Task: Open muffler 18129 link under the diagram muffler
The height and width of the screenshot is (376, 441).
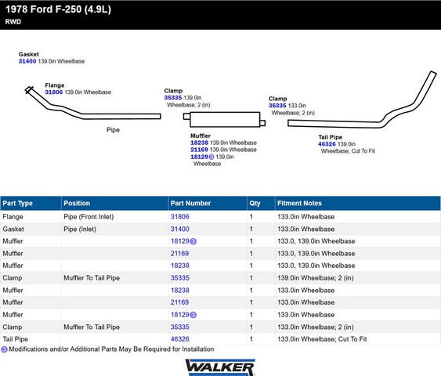Action: (x=199, y=157)
